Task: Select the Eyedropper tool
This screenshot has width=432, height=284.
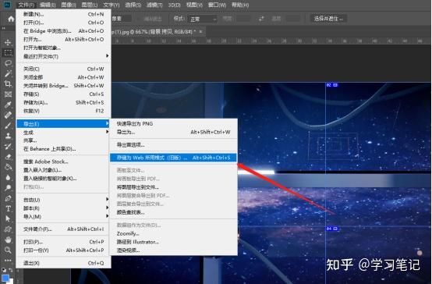Action: pyautogui.click(x=8, y=105)
